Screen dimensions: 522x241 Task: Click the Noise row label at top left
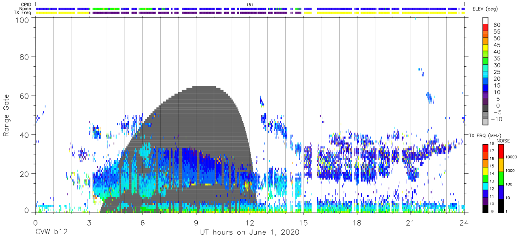pos(26,9)
